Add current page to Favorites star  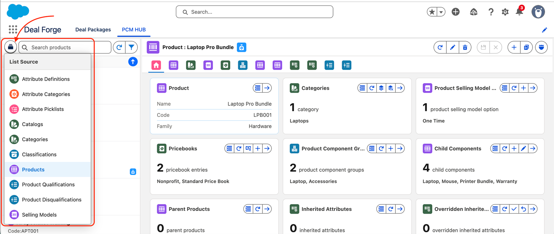[x=432, y=12]
